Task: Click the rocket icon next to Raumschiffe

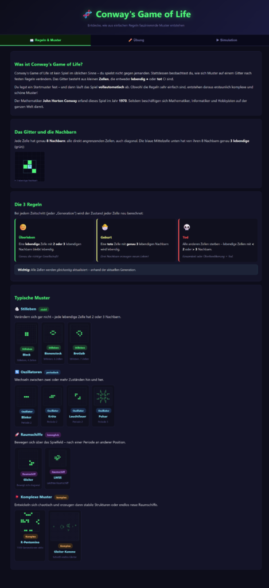Action: coord(17,435)
